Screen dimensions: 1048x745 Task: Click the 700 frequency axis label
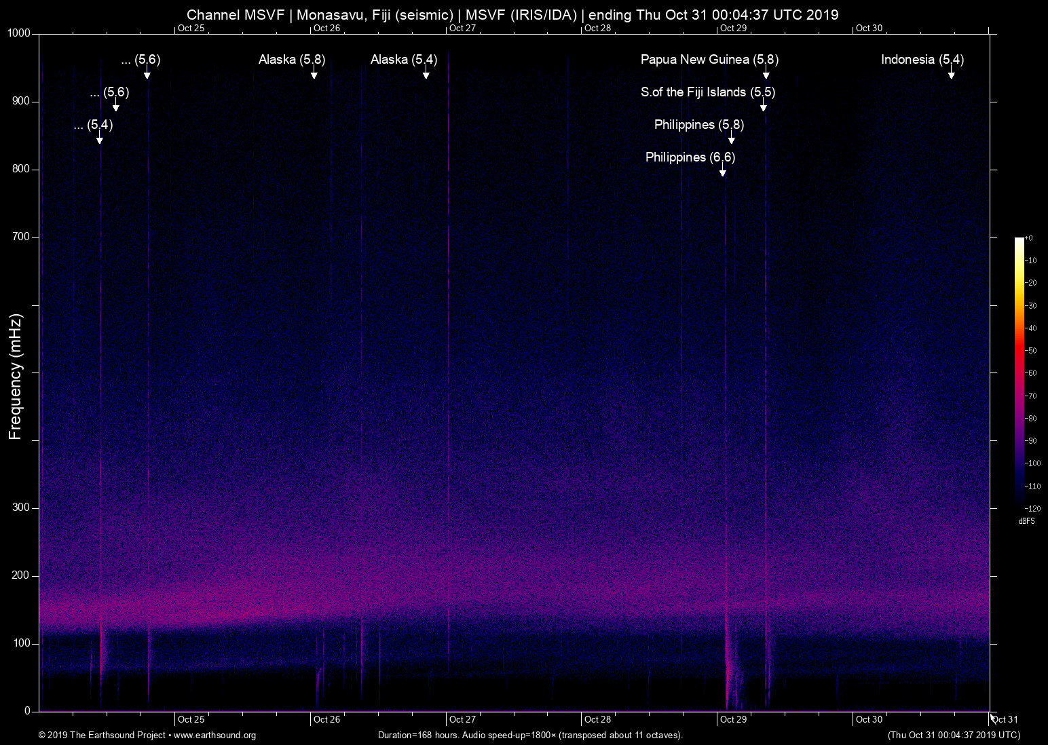[x=22, y=237]
